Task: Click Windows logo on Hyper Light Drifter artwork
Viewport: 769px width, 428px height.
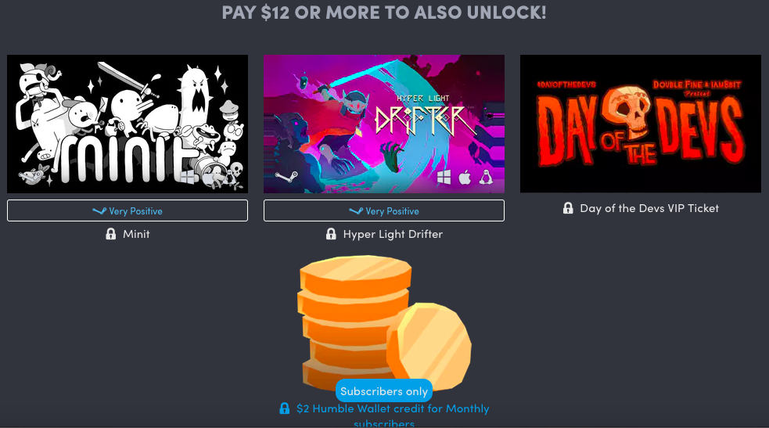Action: point(444,177)
